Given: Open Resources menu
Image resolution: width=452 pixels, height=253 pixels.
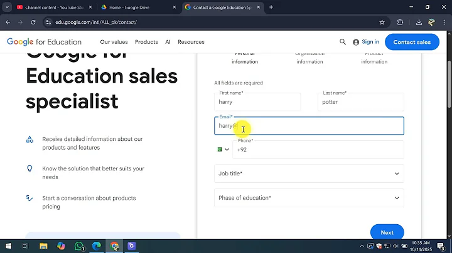Looking at the screenshot, I should [x=191, y=42].
